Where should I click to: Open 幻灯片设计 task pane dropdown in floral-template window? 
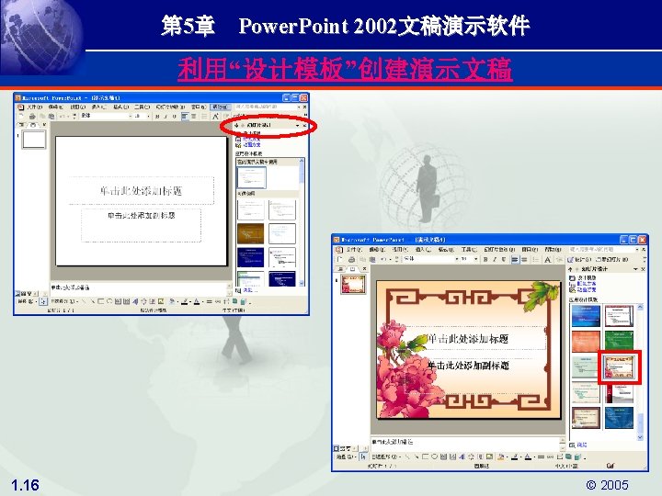[x=636, y=269]
